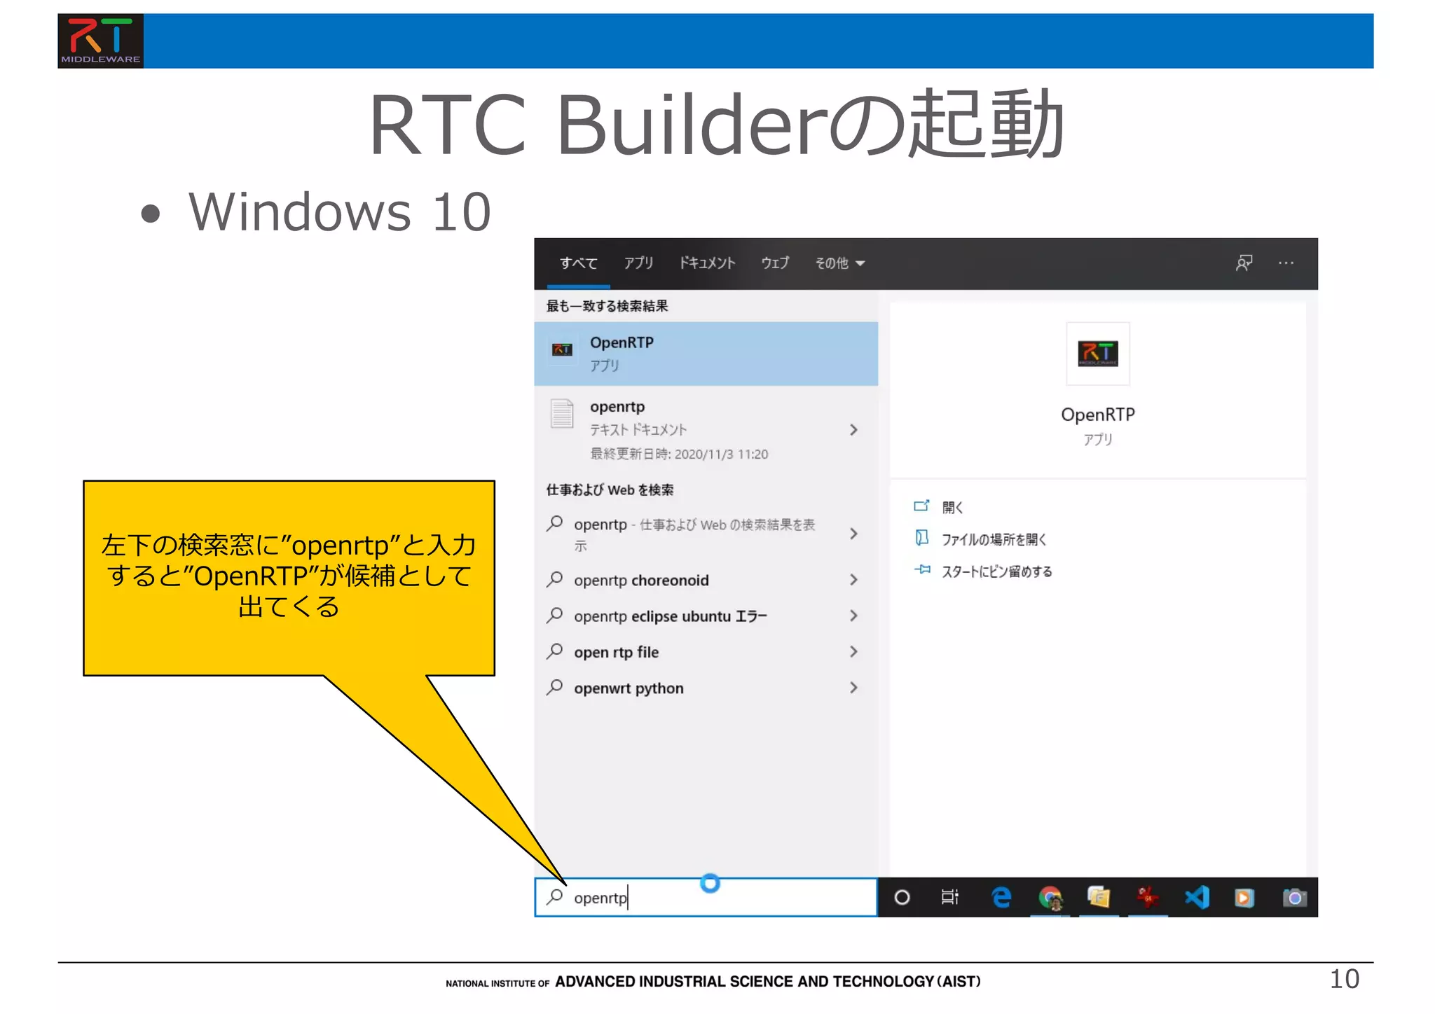The width and height of the screenshot is (1435, 1014).
Task: Open the orange media player taskbar icon
Action: pos(1244,898)
